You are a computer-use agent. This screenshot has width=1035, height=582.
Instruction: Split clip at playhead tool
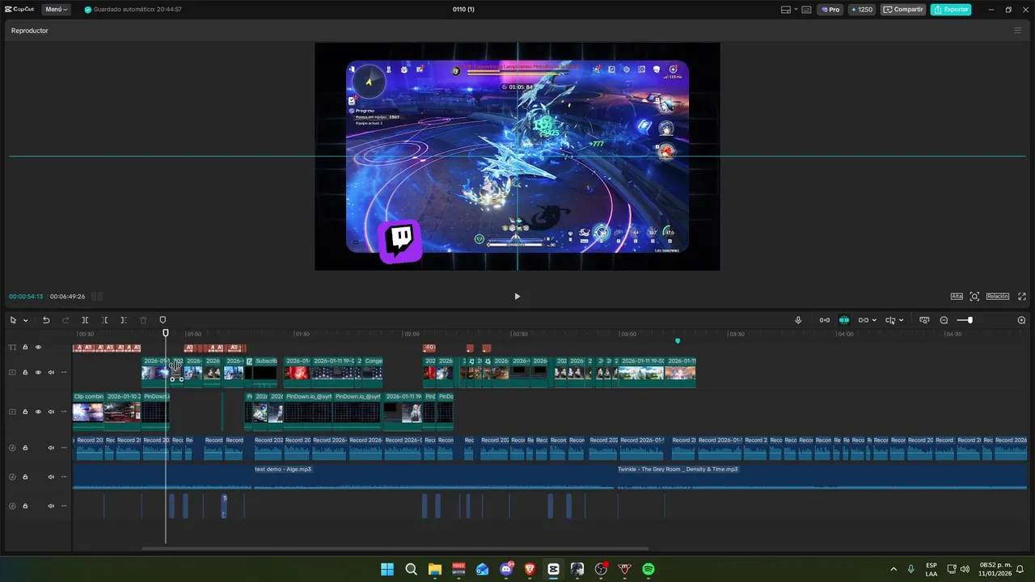coord(85,320)
